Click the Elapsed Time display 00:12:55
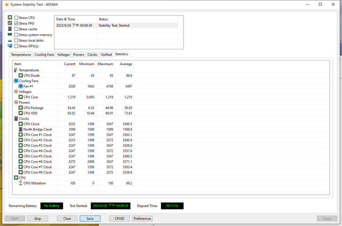This screenshot has width=342, height=226. (x=172, y=206)
